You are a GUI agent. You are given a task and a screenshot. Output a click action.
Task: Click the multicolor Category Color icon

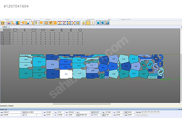pyautogui.click(x=107, y=23)
